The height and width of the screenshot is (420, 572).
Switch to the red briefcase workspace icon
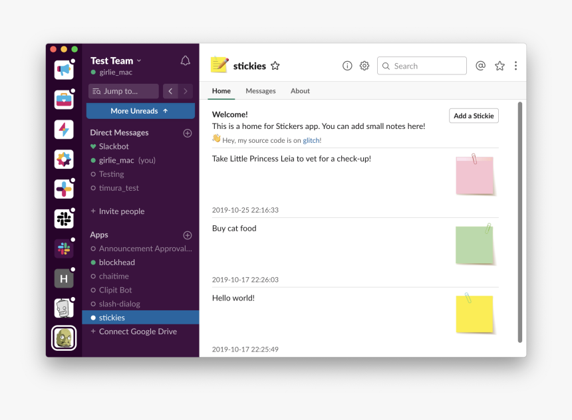tap(64, 100)
